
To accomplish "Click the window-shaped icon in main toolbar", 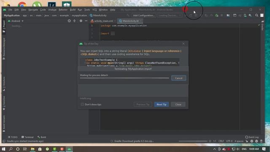I will (x=235, y=15).
